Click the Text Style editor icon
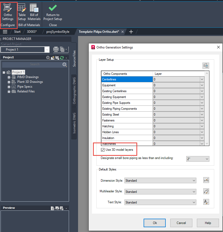The width and height of the screenshot is (223, 232). click(206, 202)
